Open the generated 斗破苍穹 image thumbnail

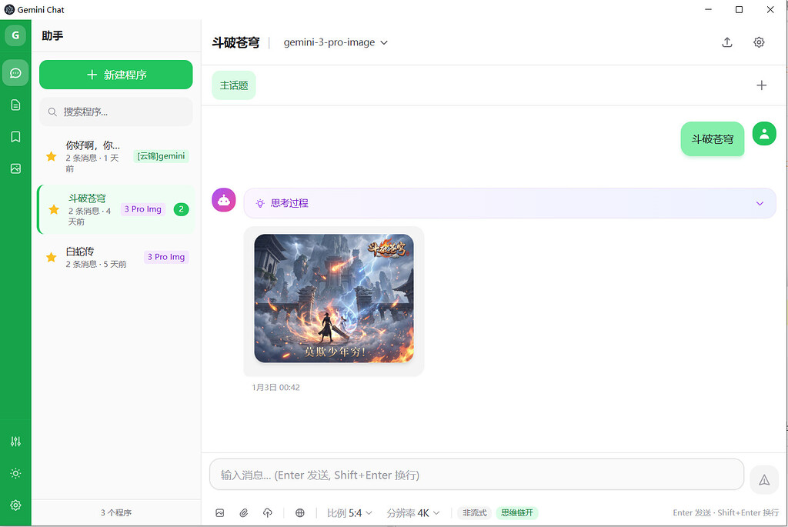pyautogui.click(x=334, y=299)
